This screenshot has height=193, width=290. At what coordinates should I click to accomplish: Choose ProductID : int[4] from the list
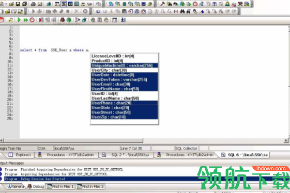(x=124, y=61)
